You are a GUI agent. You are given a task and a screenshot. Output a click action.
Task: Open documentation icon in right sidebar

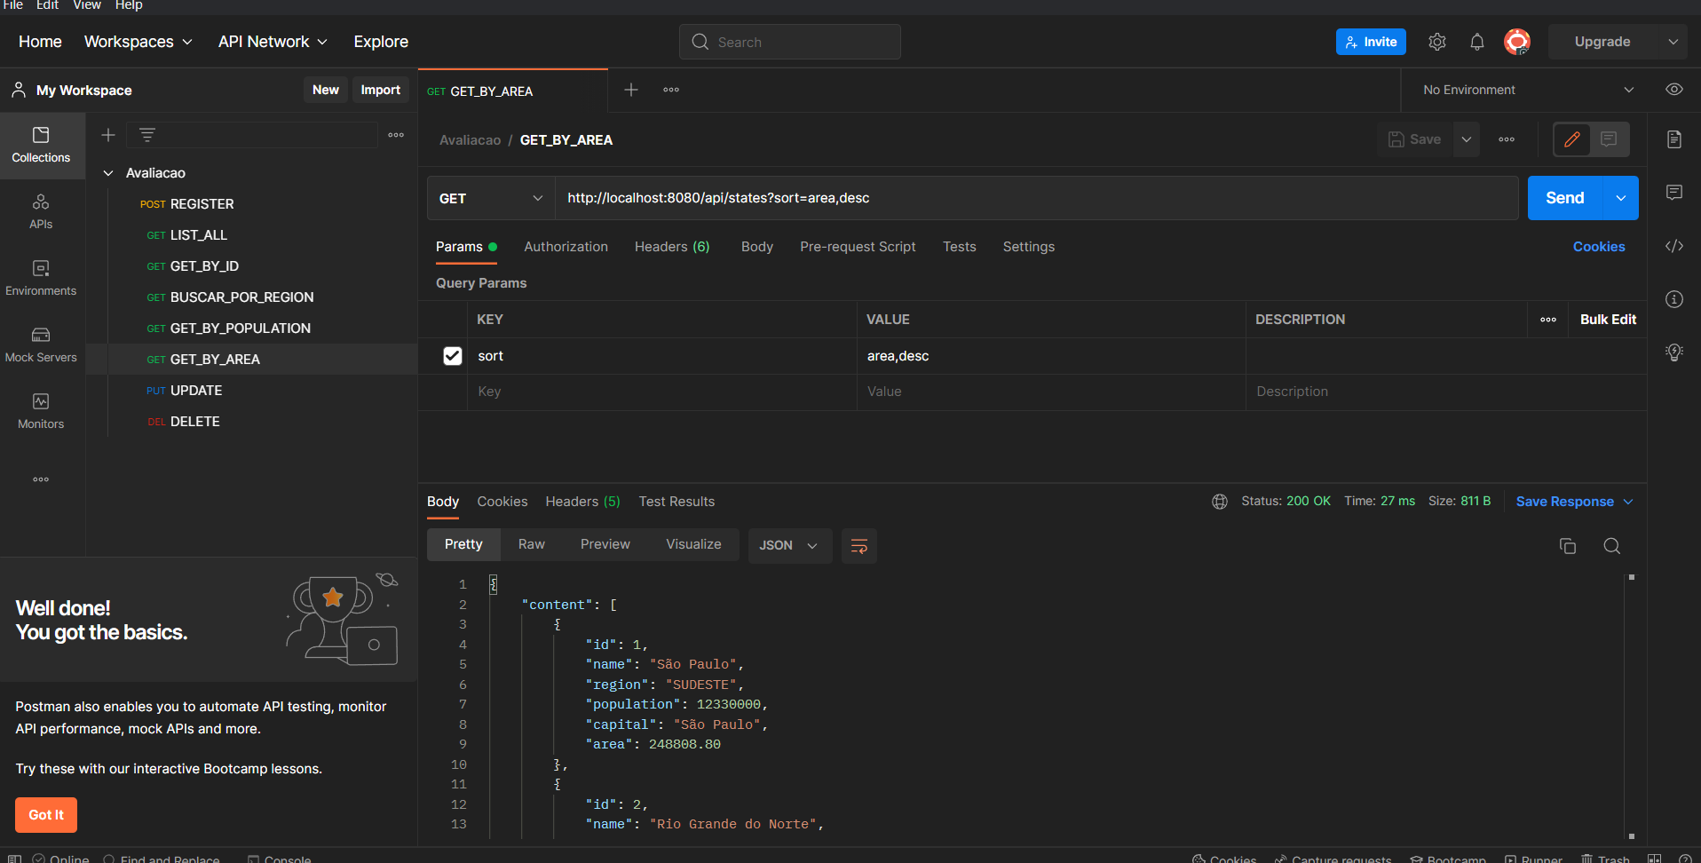(x=1674, y=139)
